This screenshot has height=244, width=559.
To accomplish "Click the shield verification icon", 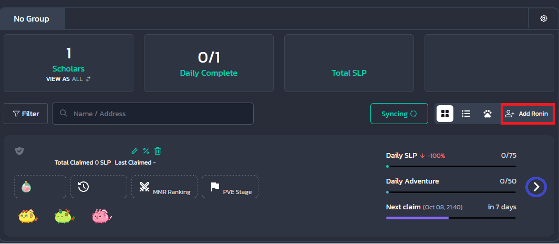I will point(19,151).
